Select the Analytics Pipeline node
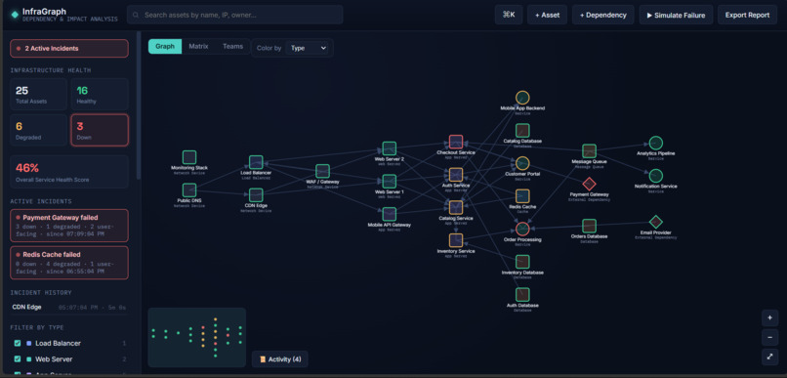 655,143
